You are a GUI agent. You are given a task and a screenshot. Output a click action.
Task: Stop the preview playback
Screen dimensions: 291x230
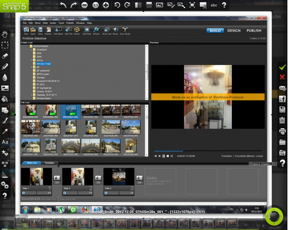click(x=168, y=156)
